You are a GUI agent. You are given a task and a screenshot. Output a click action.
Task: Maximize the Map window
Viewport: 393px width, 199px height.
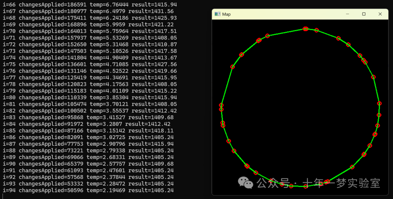[x=364, y=14]
